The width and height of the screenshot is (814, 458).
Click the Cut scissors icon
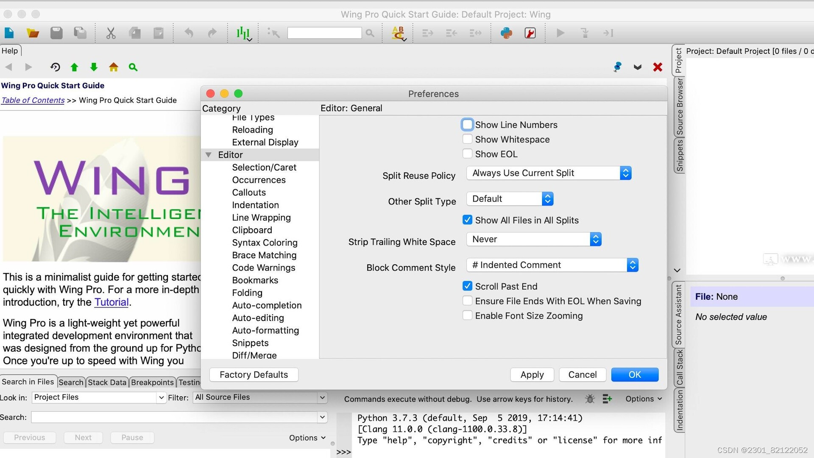111,33
